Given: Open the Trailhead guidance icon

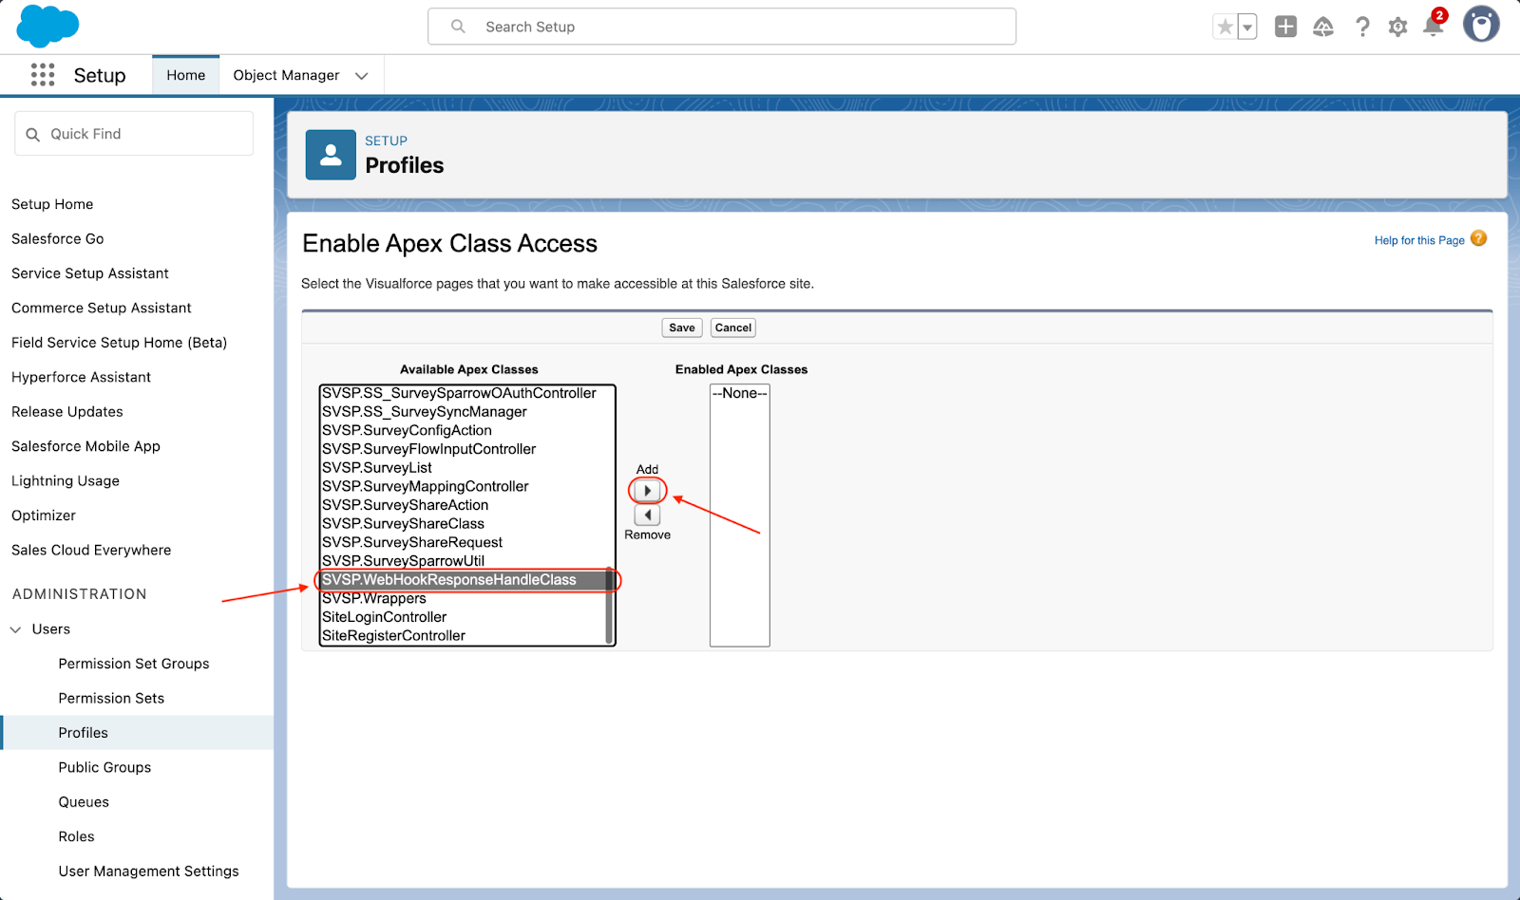Looking at the screenshot, I should 1323,27.
